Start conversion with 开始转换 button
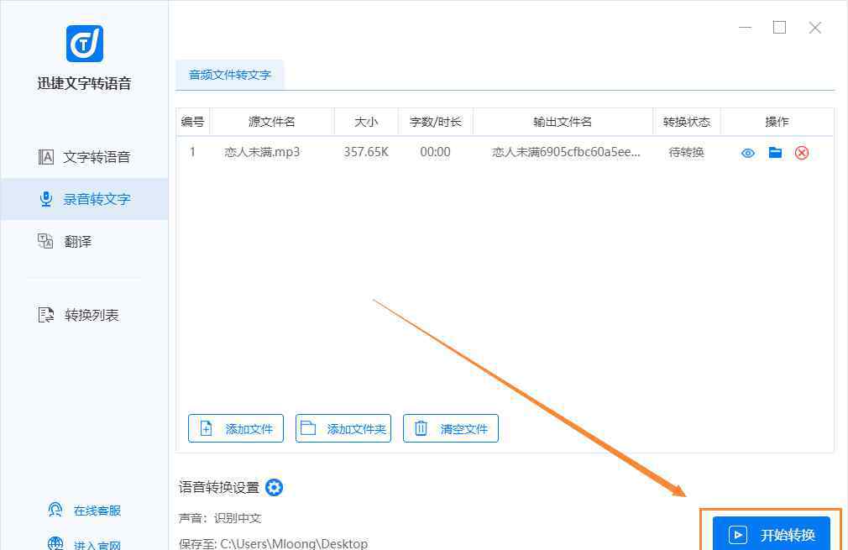 click(772, 534)
